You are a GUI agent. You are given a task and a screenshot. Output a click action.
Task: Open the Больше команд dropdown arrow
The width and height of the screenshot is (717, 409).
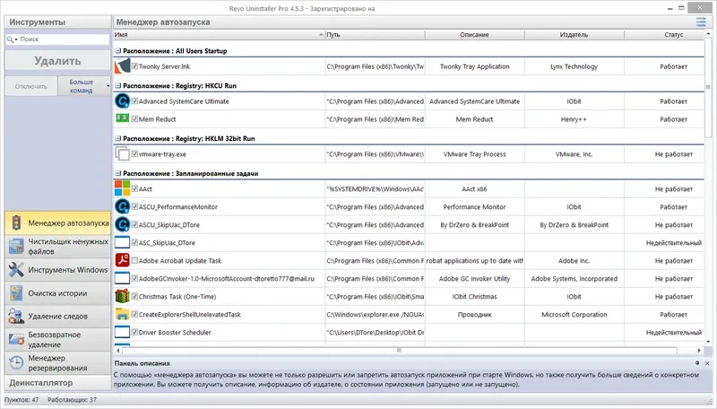pyautogui.click(x=108, y=86)
